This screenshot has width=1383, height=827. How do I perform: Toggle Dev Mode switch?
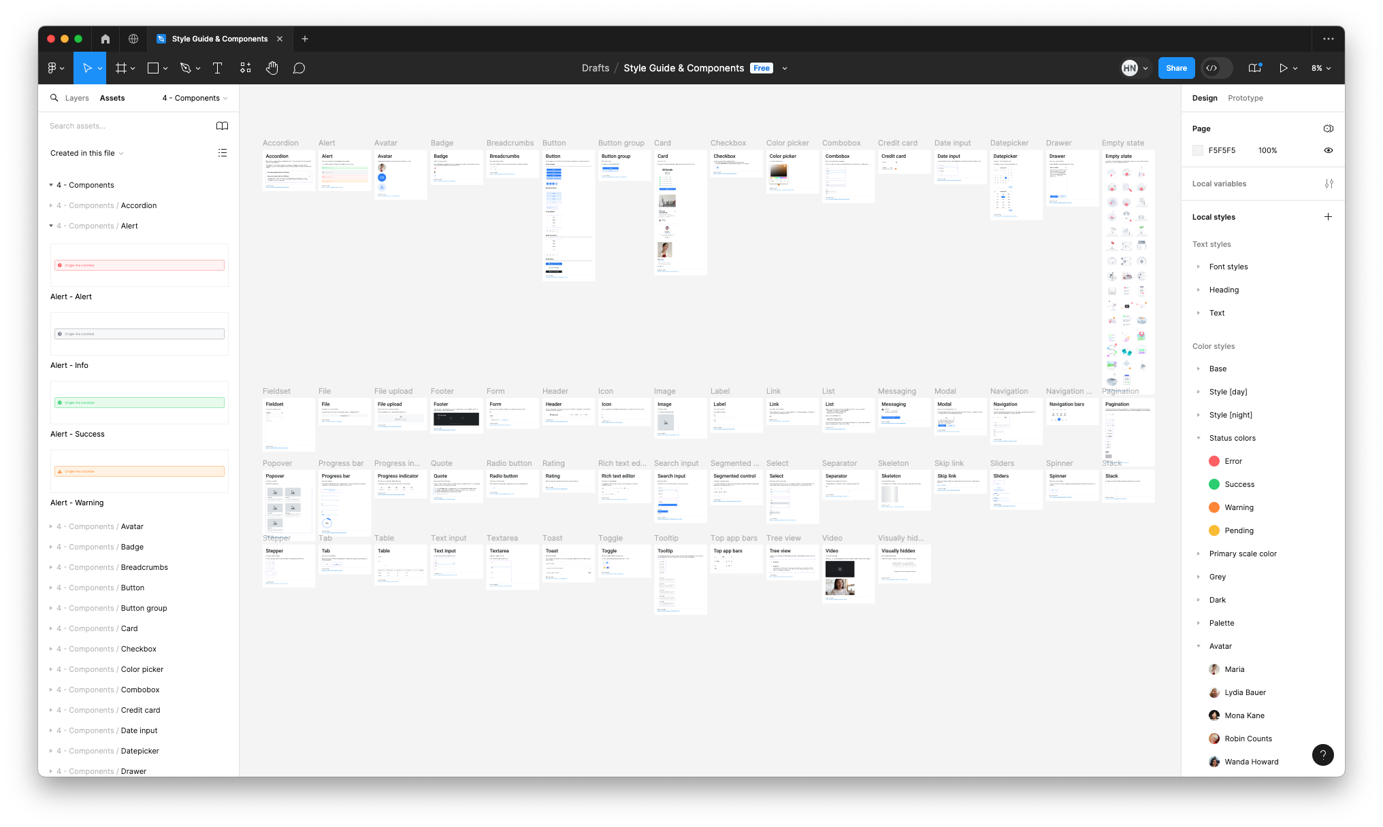click(x=1217, y=68)
